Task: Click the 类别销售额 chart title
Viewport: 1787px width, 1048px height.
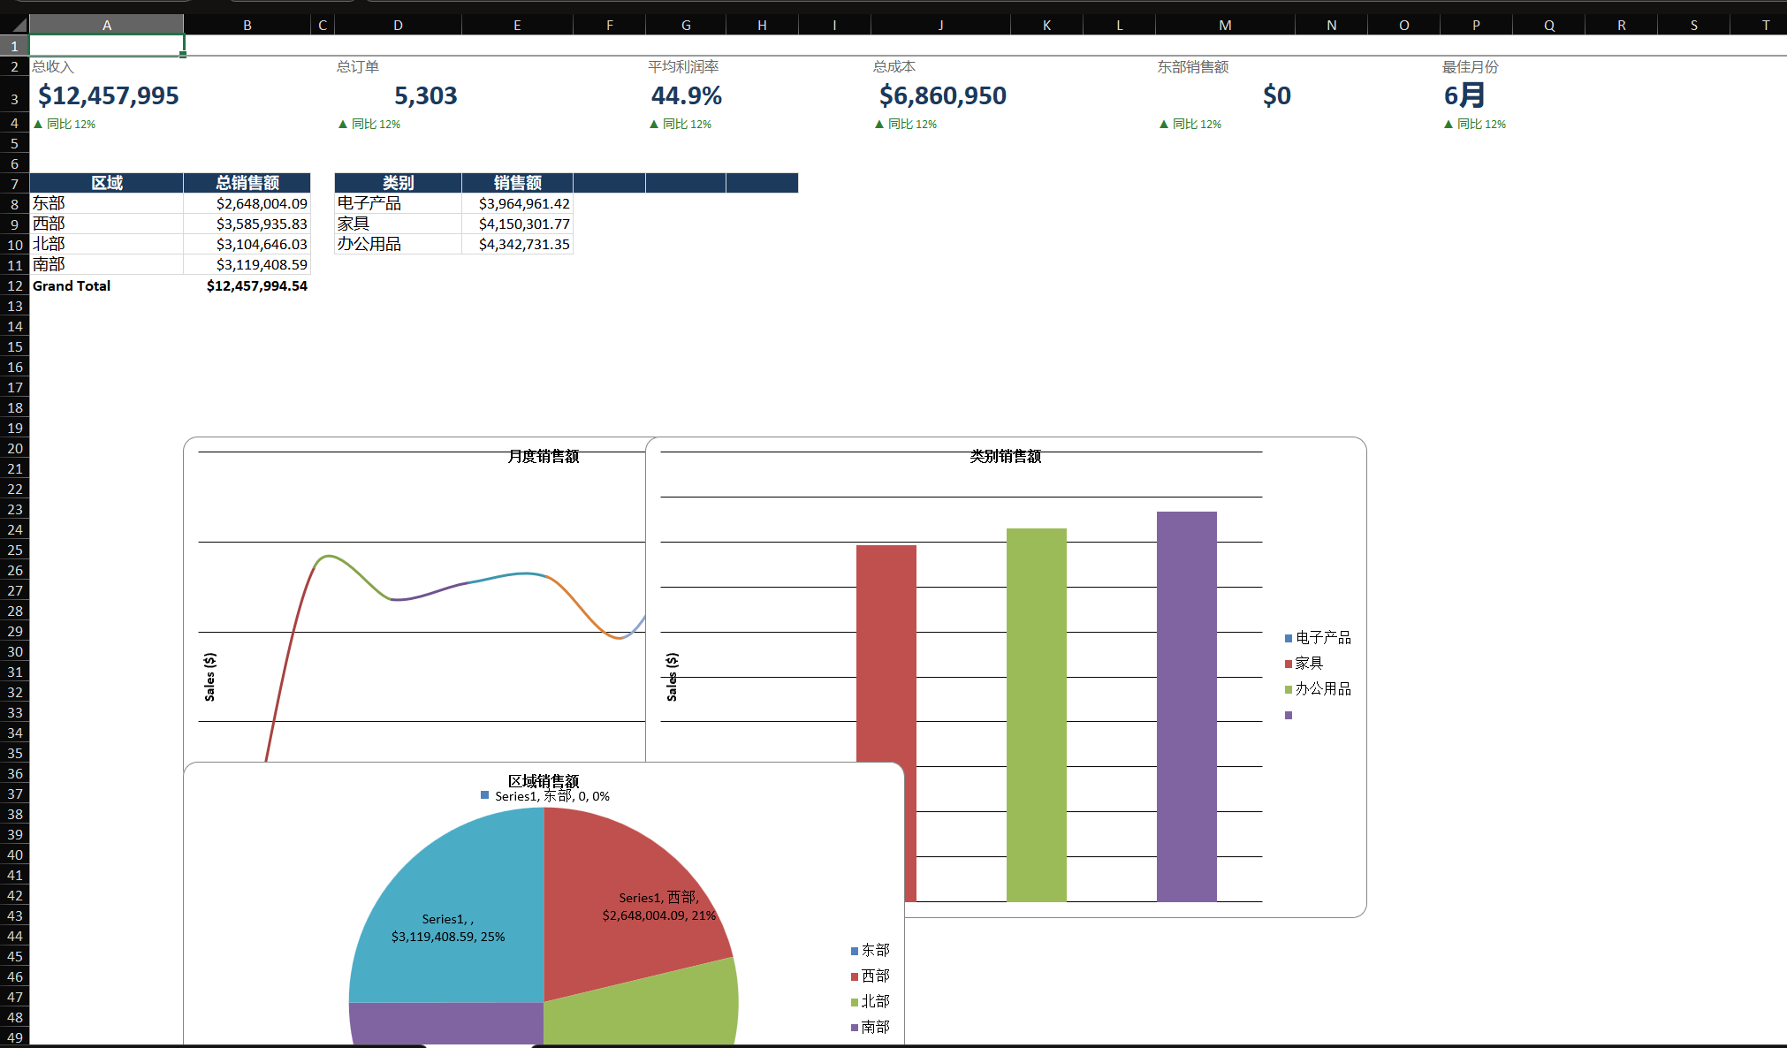Action: pos(1005,456)
